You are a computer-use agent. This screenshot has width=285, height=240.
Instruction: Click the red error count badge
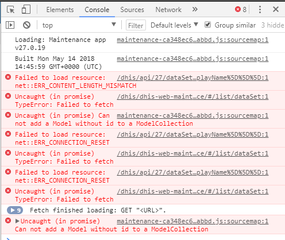pyautogui.click(x=241, y=9)
